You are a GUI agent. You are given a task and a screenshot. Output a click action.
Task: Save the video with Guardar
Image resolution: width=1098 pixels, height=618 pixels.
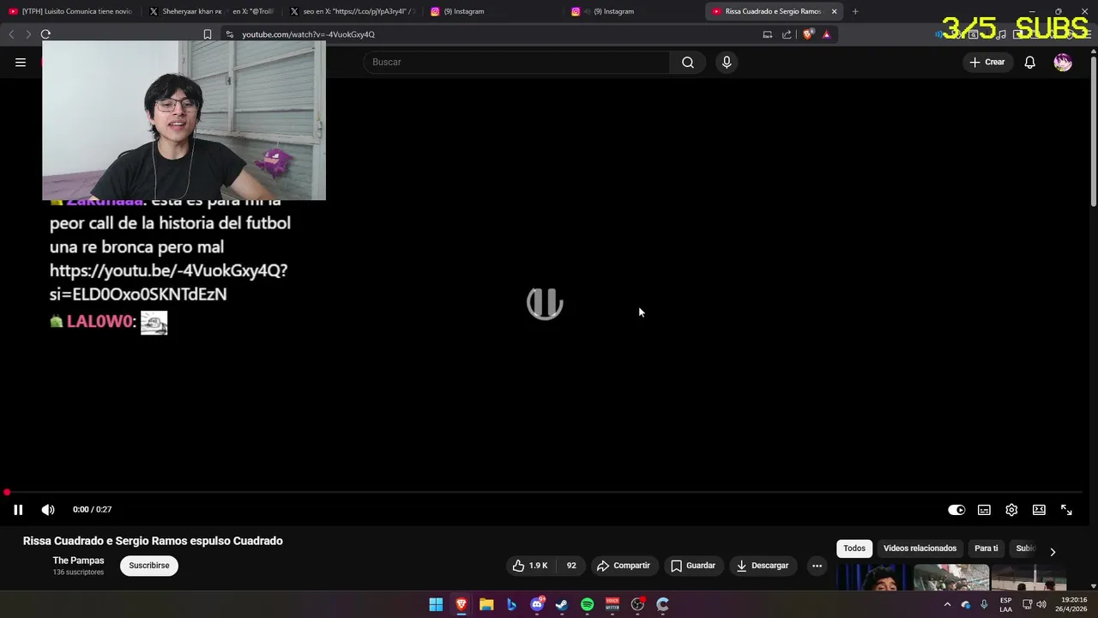693,566
